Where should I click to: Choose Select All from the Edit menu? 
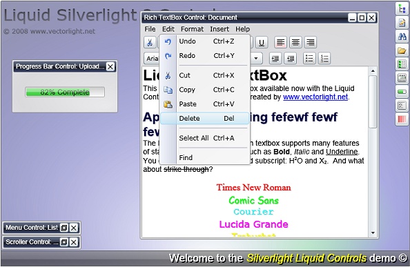pos(204,138)
